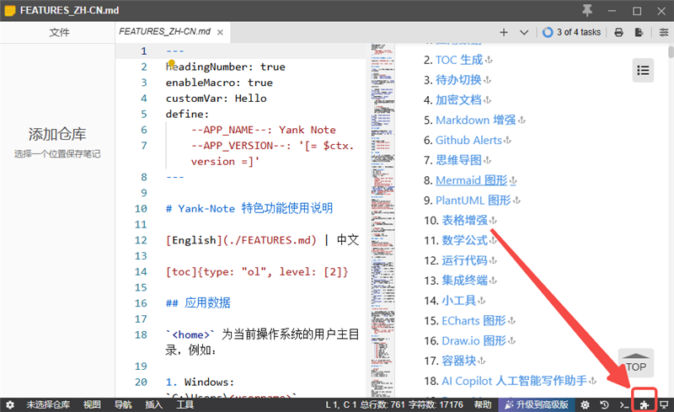Click the ## 应用数据 heading in editor
The image size is (674, 412).
point(198,302)
